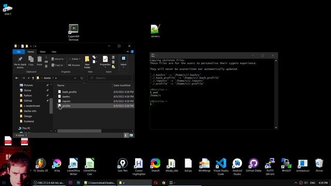Open the Cygwin64 Terminal desktop shortcut

tap(73, 32)
